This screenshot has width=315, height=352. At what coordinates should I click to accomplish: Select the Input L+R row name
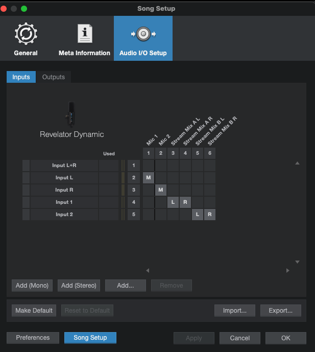pos(64,166)
